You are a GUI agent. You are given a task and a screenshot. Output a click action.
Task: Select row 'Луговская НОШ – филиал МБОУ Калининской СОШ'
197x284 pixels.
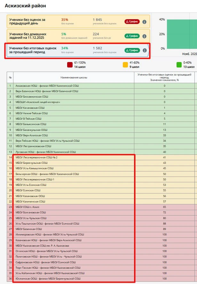click(101, 152)
